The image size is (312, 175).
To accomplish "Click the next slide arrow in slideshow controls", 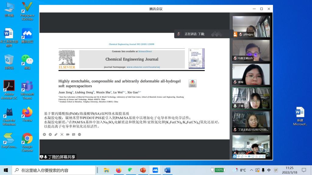I will tap(50, 134).
